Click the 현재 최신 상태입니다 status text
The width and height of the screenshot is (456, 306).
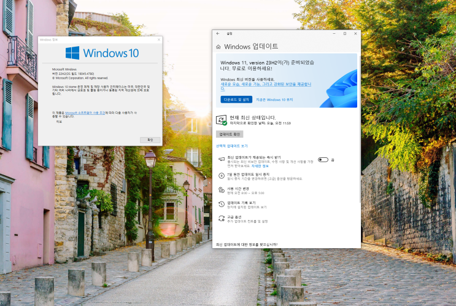(252, 117)
